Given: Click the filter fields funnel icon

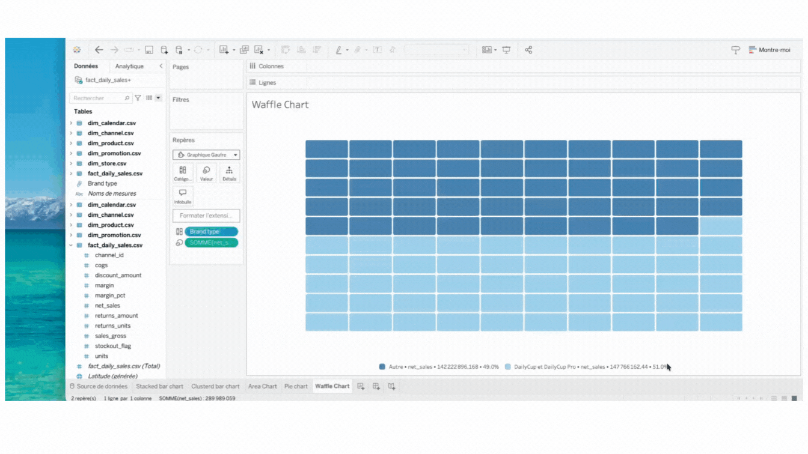Looking at the screenshot, I should click(x=138, y=98).
